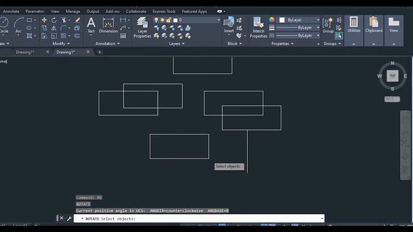Close the command line window
Viewport: 413px width, 232px height.
point(61,218)
